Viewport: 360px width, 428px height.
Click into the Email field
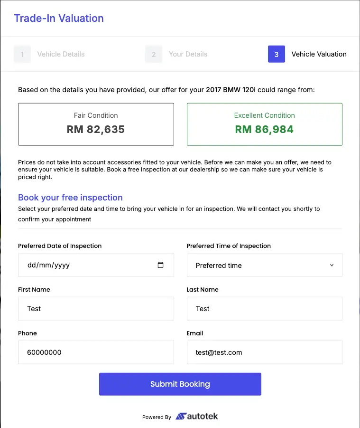pyautogui.click(x=264, y=352)
